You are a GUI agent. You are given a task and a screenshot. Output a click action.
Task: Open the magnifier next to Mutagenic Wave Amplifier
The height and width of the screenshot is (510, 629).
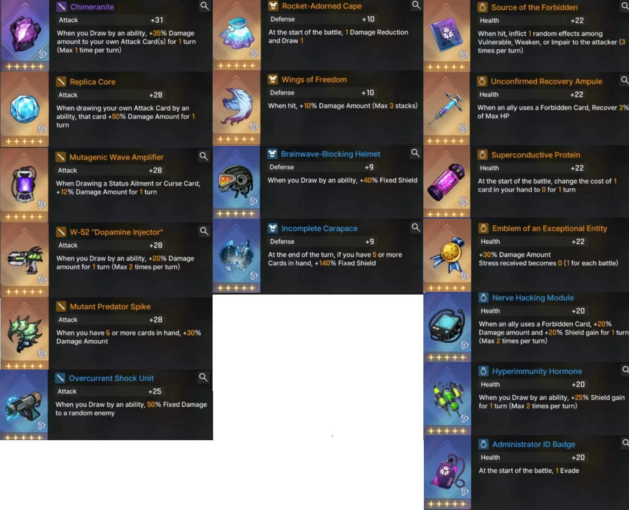203,156
